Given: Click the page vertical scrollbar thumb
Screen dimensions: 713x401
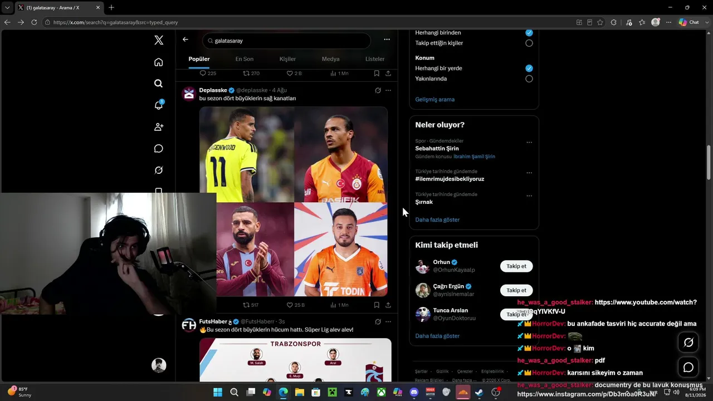Looking at the screenshot, I should click(709, 162).
